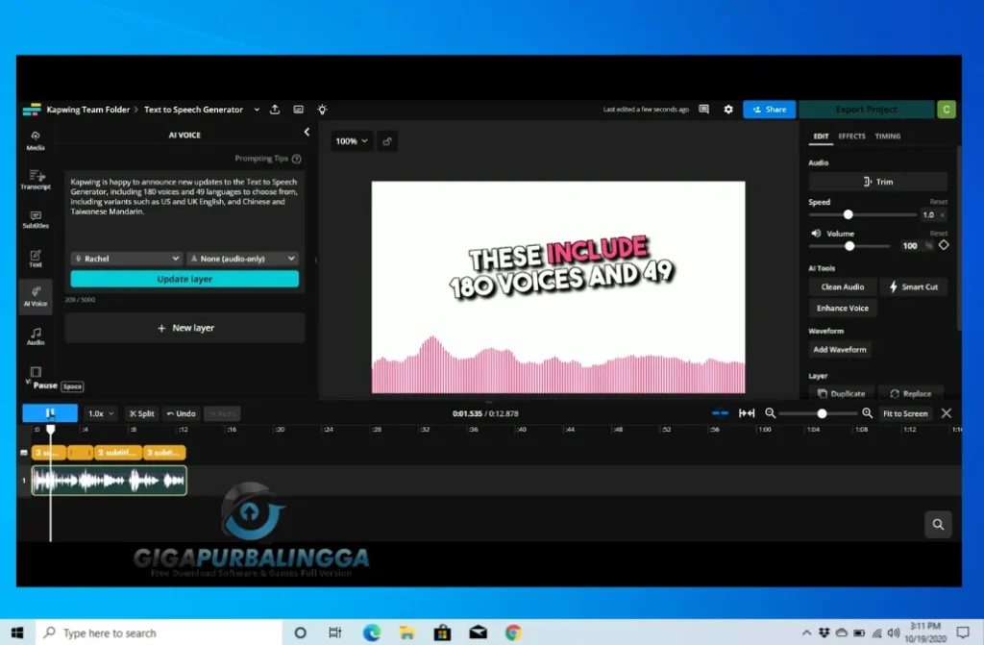Collapse the AI Voice panel chevron
The width and height of the screenshot is (984, 645).
tap(306, 131)
